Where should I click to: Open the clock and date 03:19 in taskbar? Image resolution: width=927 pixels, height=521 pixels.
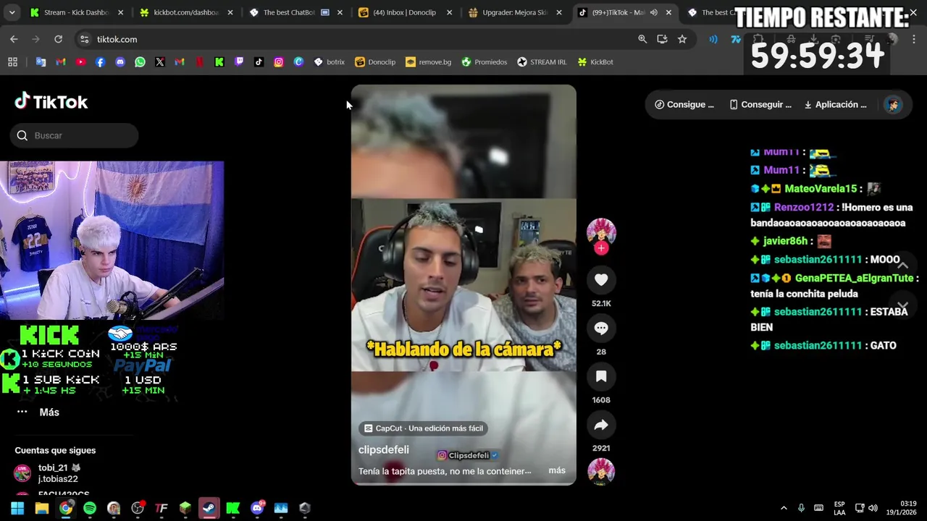902,508
